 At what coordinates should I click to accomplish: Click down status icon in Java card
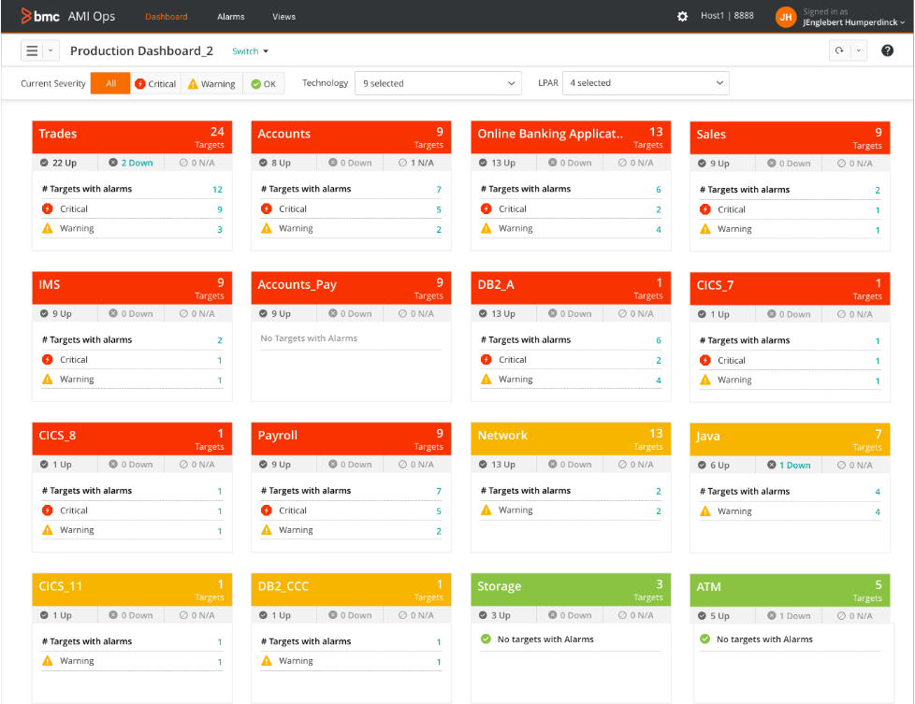(x=772, y=465)
